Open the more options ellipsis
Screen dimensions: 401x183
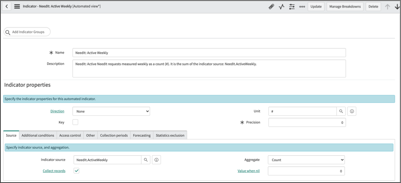(x=302, y=7)
